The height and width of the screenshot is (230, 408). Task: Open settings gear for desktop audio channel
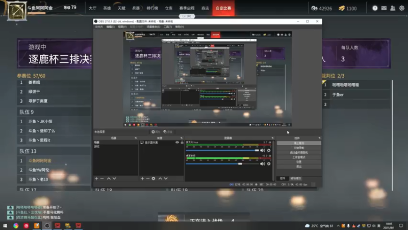click(x=269, y=164)
